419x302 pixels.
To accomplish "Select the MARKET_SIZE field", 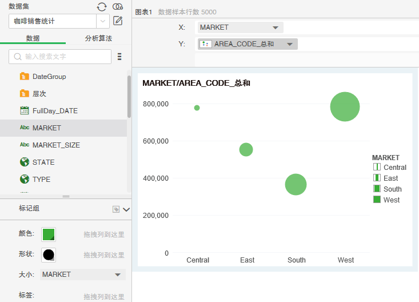I will tap(56, 145).
